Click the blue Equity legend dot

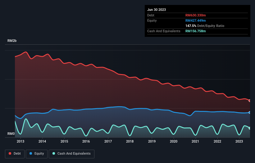click(x=31, y=153)
